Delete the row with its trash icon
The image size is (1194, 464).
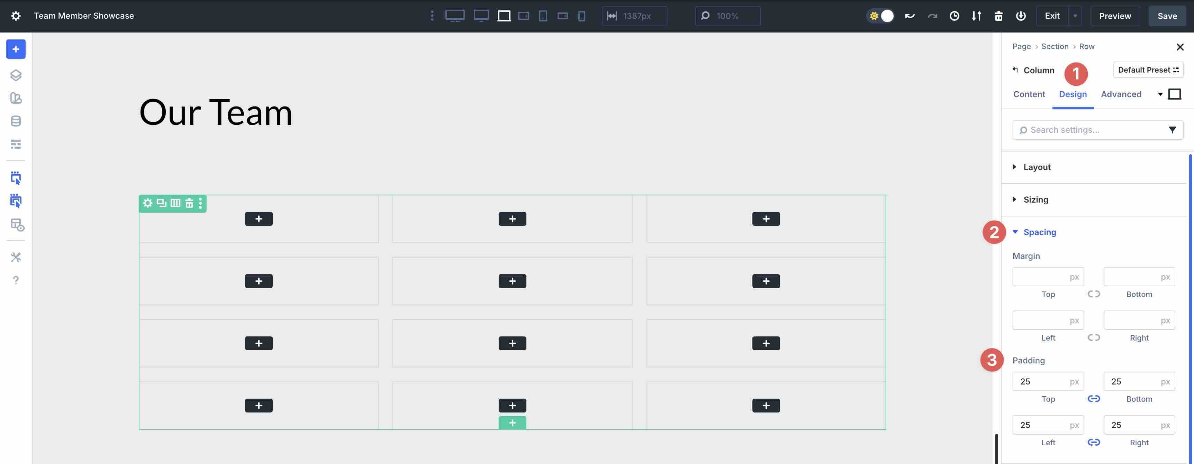(189, 203)
